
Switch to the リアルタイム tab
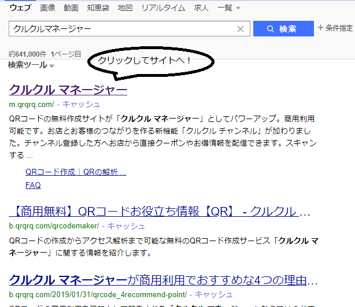click(x=163, y=8)
